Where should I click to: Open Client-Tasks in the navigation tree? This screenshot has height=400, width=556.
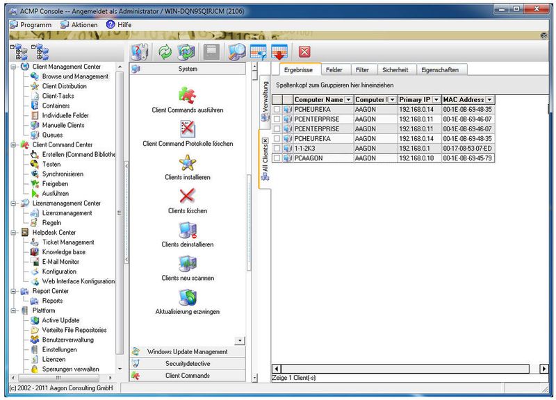(x=58, y=96)
